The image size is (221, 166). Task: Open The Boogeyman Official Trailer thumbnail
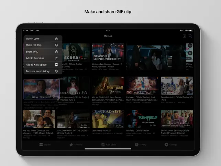point(75,86)
